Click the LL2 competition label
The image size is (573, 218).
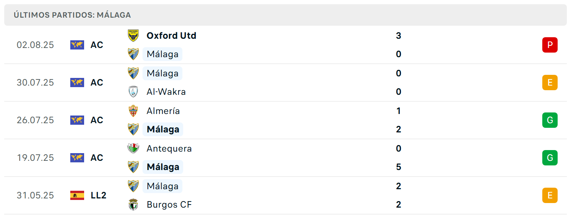click(x=99, y=195)
